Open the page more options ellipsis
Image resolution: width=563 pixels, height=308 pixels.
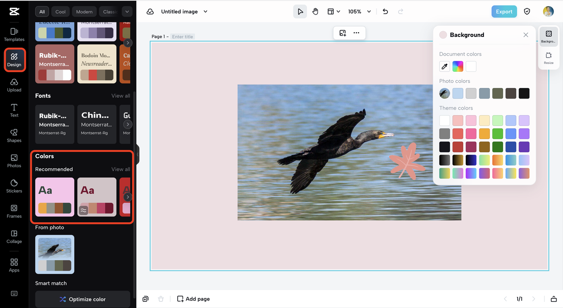(356, 33)
